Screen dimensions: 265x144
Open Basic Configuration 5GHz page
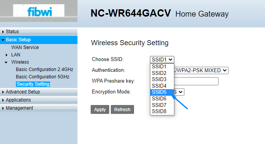tap(43, 77)
